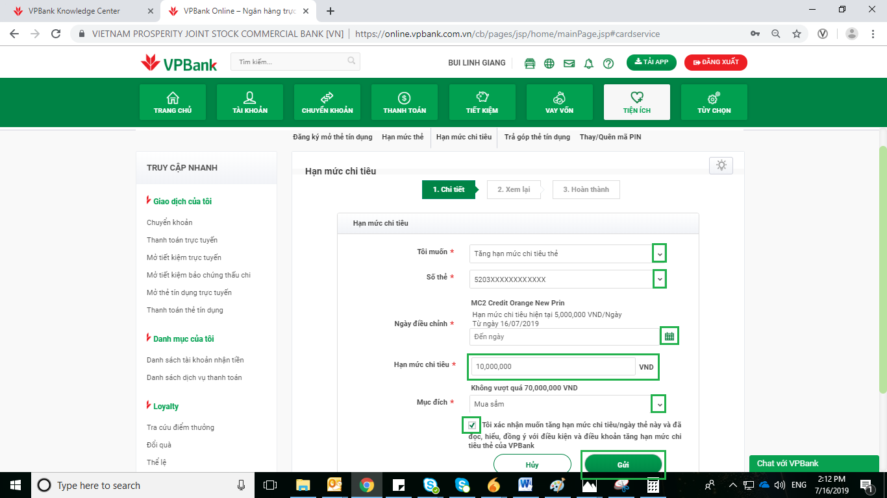Click the help question mark icon
The image size is (887, 498).
click(x=608, y=63)
